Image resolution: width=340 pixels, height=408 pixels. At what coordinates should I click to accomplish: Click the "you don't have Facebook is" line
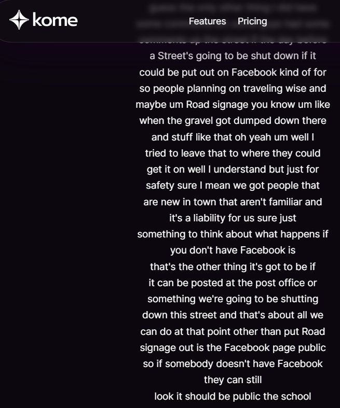coord(233,250)
